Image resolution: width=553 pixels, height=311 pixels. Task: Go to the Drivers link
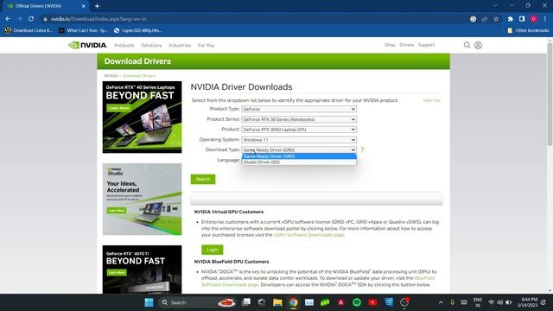(x=406, y=45)
